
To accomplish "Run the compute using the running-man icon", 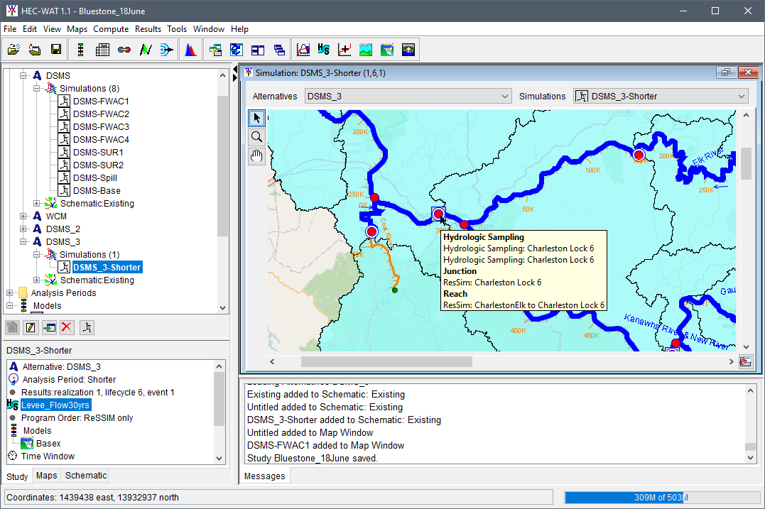I will [87, 327].
